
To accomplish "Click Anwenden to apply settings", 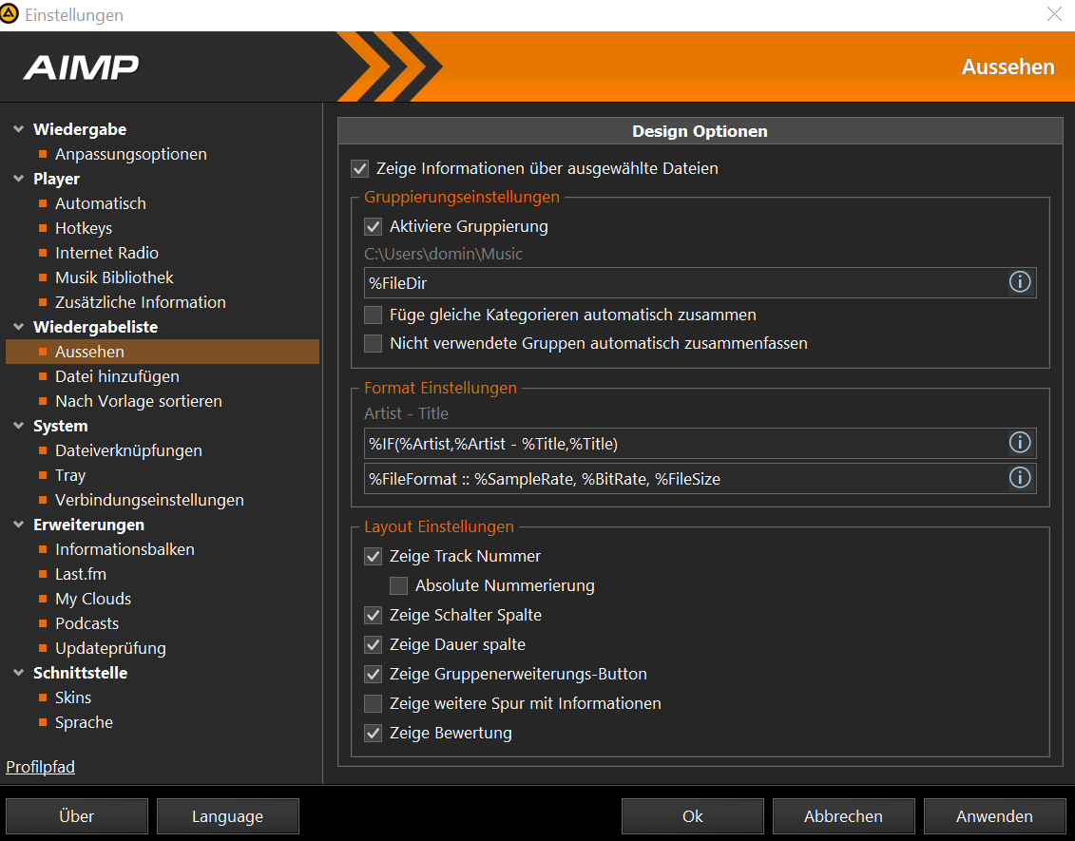I will [x=994, y=816].
